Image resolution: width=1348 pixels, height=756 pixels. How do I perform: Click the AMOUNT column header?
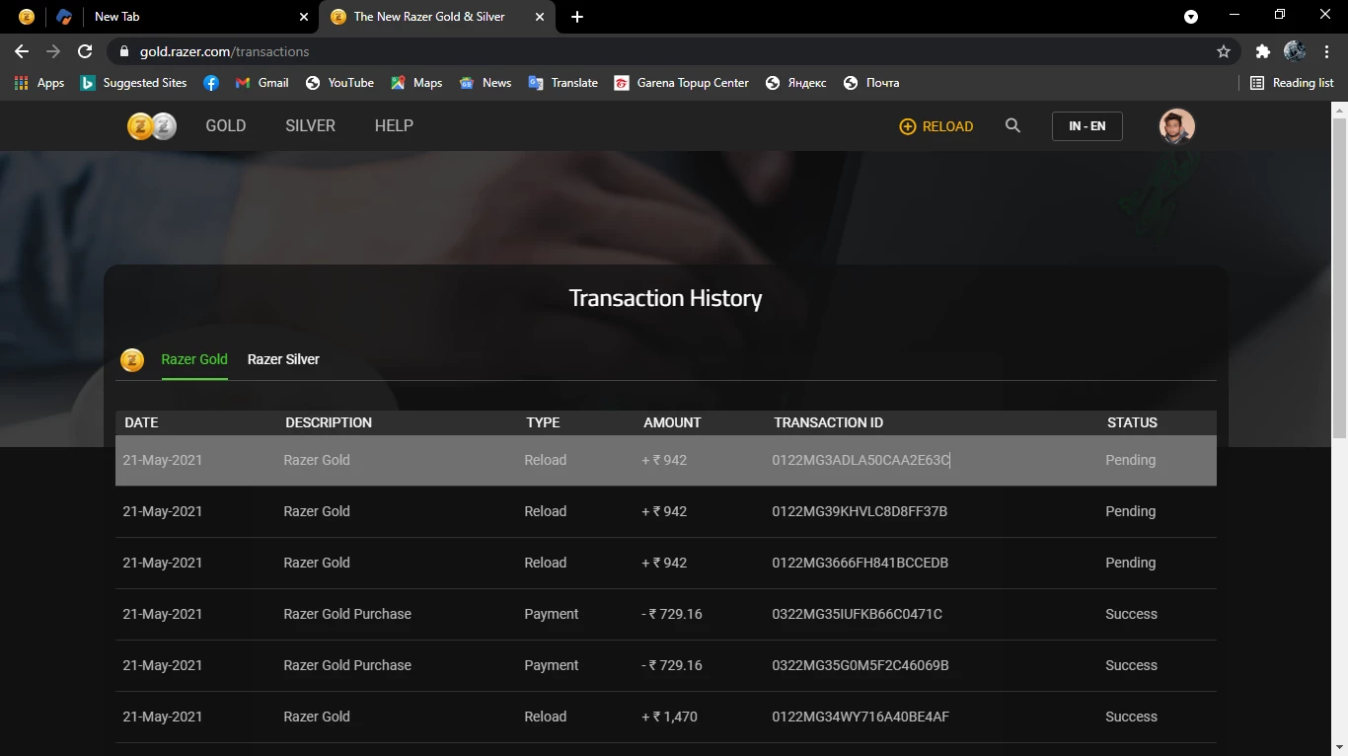tap(672, 422)
